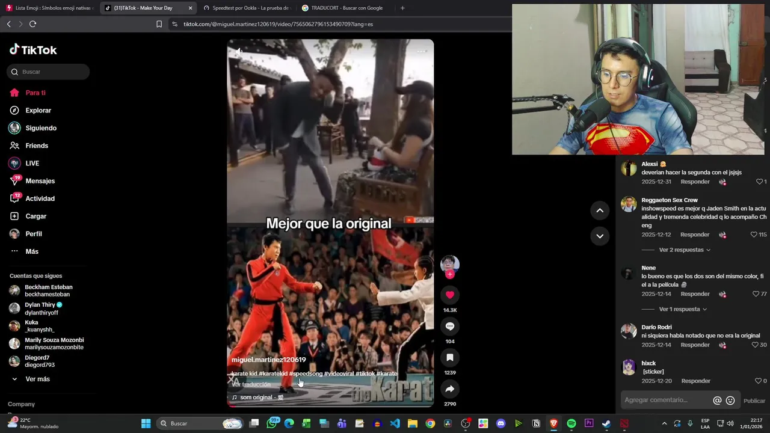Bookmark this page in address bar
770x433 pixels.
pos(159,24)
